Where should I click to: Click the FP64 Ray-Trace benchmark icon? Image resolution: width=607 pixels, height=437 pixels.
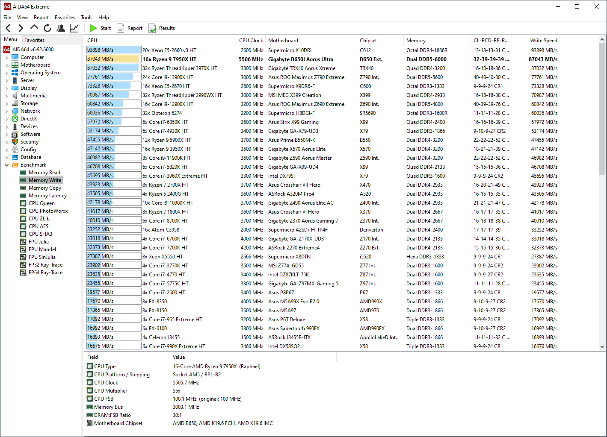pyautogui.click(x=23, y=273)
